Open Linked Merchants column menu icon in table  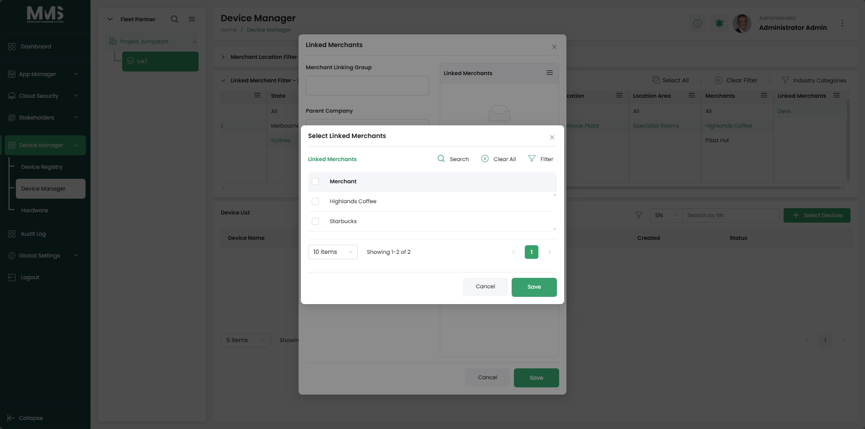836,95
